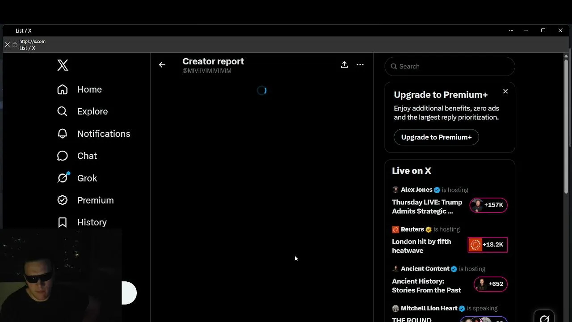572x322 pixels.
Task: Click the https://x.com address text
Action: click(32, 41)
